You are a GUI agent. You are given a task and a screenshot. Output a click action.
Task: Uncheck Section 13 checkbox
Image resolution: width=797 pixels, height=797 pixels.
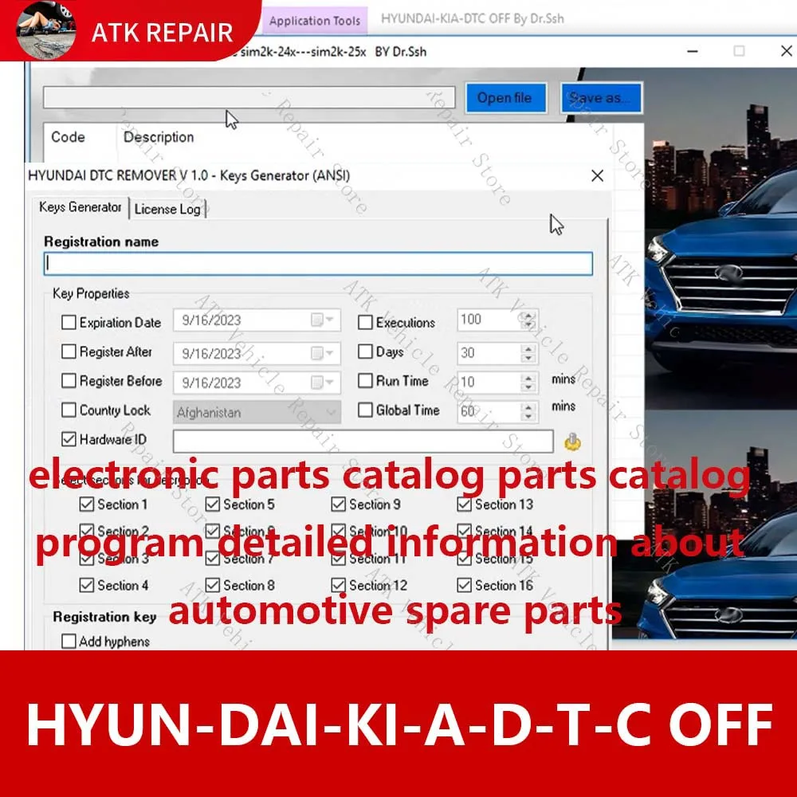click(x=464, y=505)
